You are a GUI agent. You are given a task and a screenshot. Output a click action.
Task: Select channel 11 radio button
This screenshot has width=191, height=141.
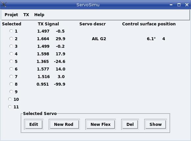(x=10, y=107)
